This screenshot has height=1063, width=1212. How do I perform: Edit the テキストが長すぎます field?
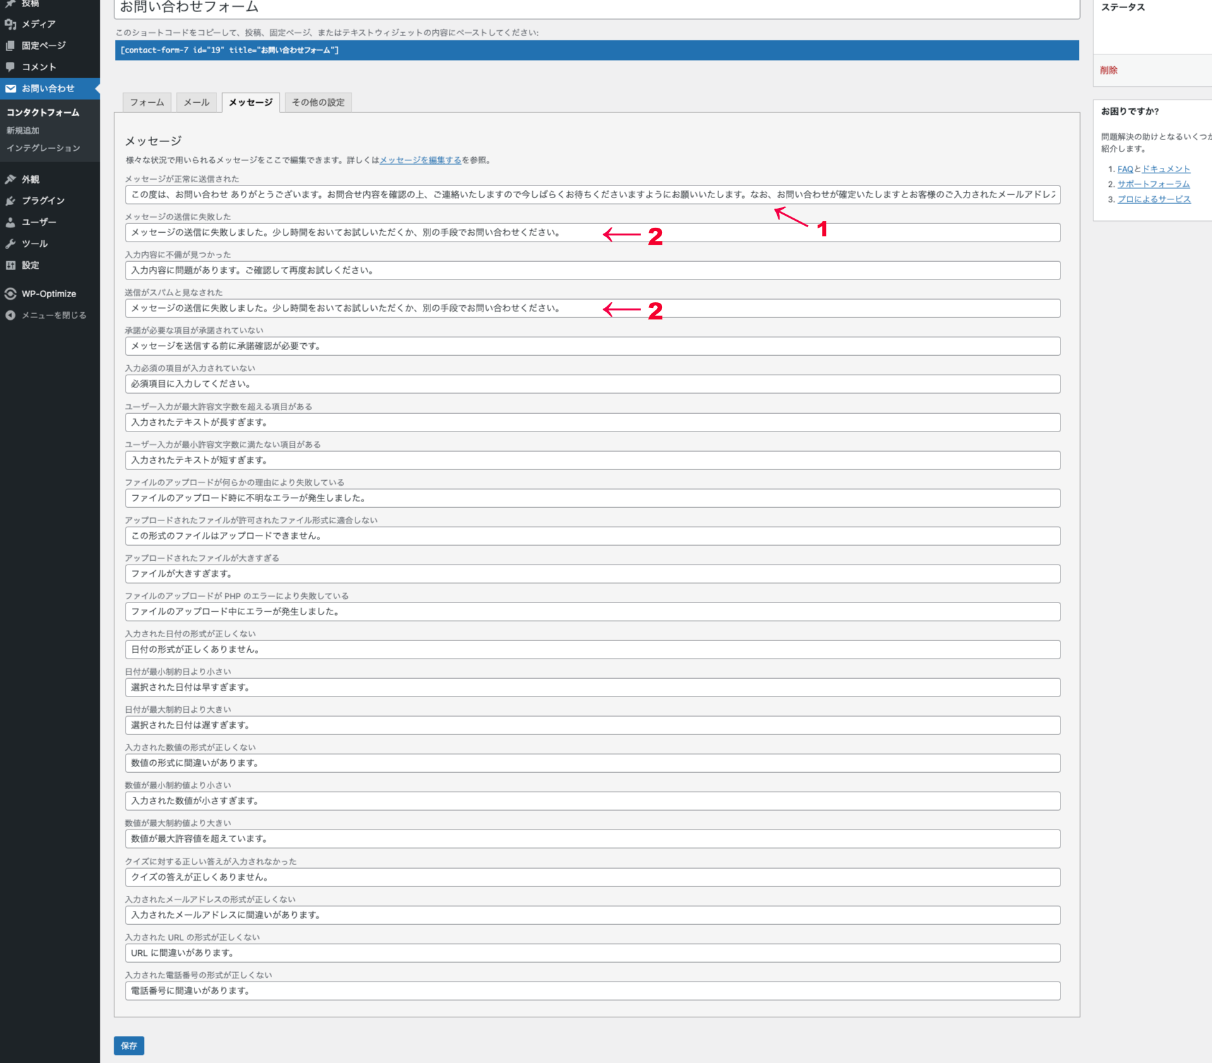click(x=593, y=422)
